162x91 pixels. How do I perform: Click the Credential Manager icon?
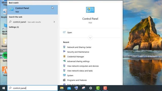point(64,56)
